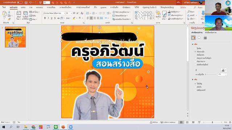This screenshot has height=130, width=232.
Task: Click the Cut scissors icon
Action: [x=9, y=12]
